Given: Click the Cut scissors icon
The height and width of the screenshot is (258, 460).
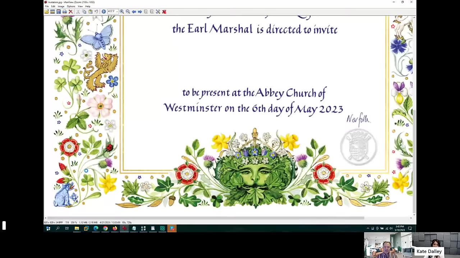Looking at the screenshot, I should (78, 11).
